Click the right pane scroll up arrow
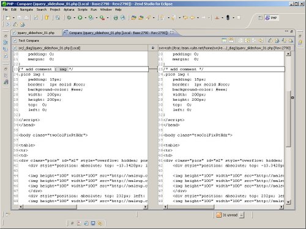The image size is (306, 229). click(288, 54)
